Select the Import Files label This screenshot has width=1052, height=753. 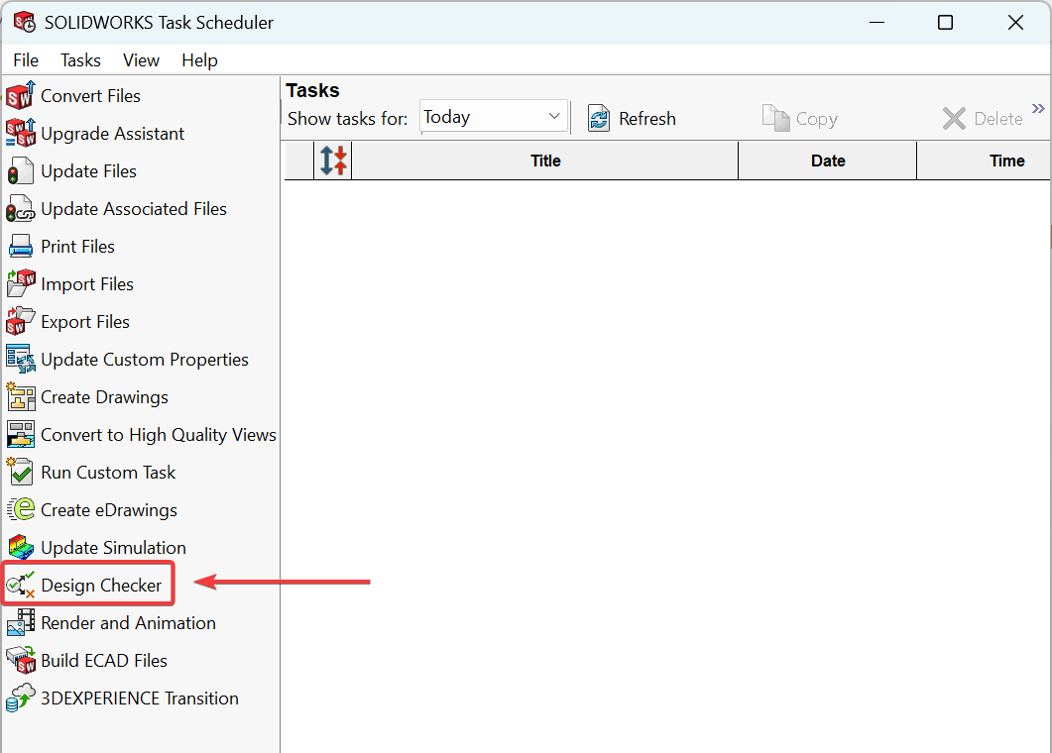pyautogui.click(x=87, y=283)
